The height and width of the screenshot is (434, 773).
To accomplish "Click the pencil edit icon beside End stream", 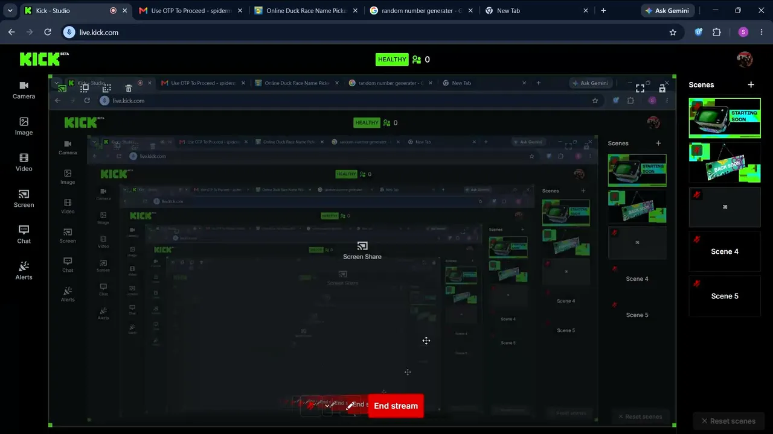I will tap(350, 406).
